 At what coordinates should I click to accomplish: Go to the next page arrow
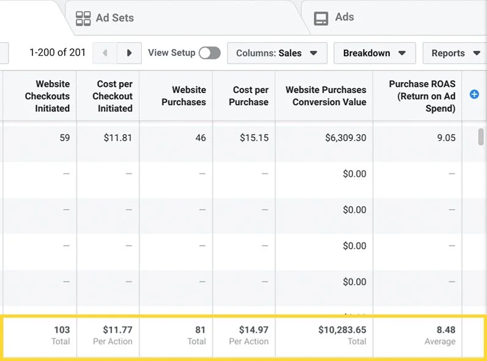click(129, 53)
